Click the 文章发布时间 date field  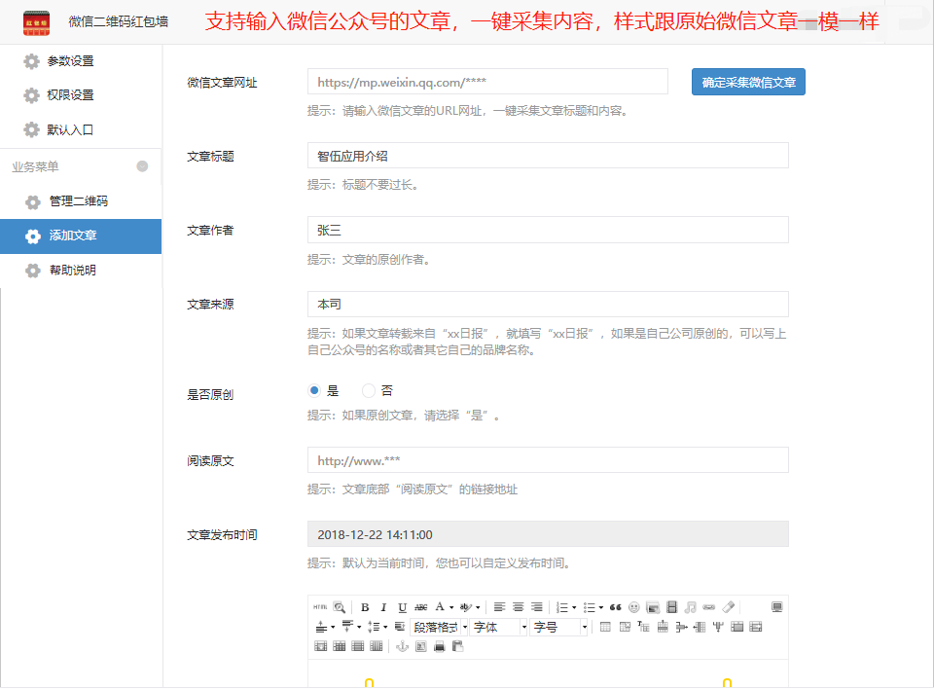(548, 534)
